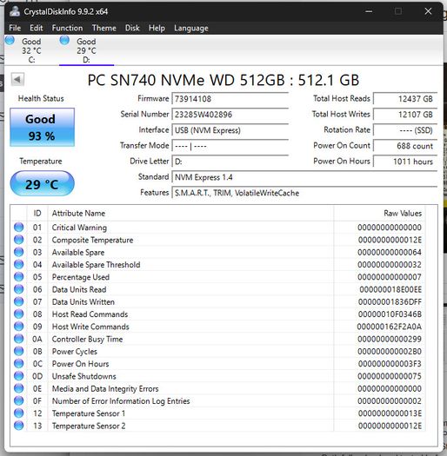Select raw value 00000162F2A0A
The image size is (447, 456).
coord(389,327)
